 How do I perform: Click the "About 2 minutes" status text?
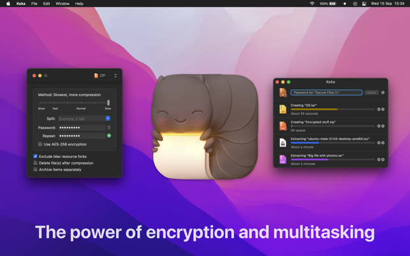[x=303, y=164]
